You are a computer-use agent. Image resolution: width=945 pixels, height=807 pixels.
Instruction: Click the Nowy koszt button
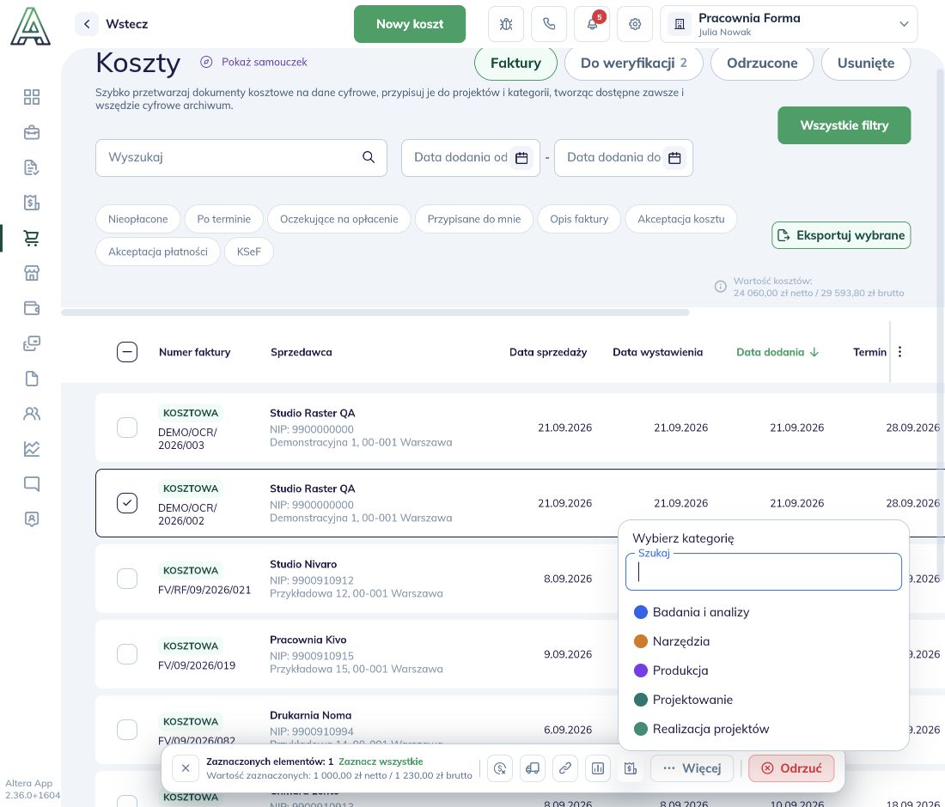(410, 24)
